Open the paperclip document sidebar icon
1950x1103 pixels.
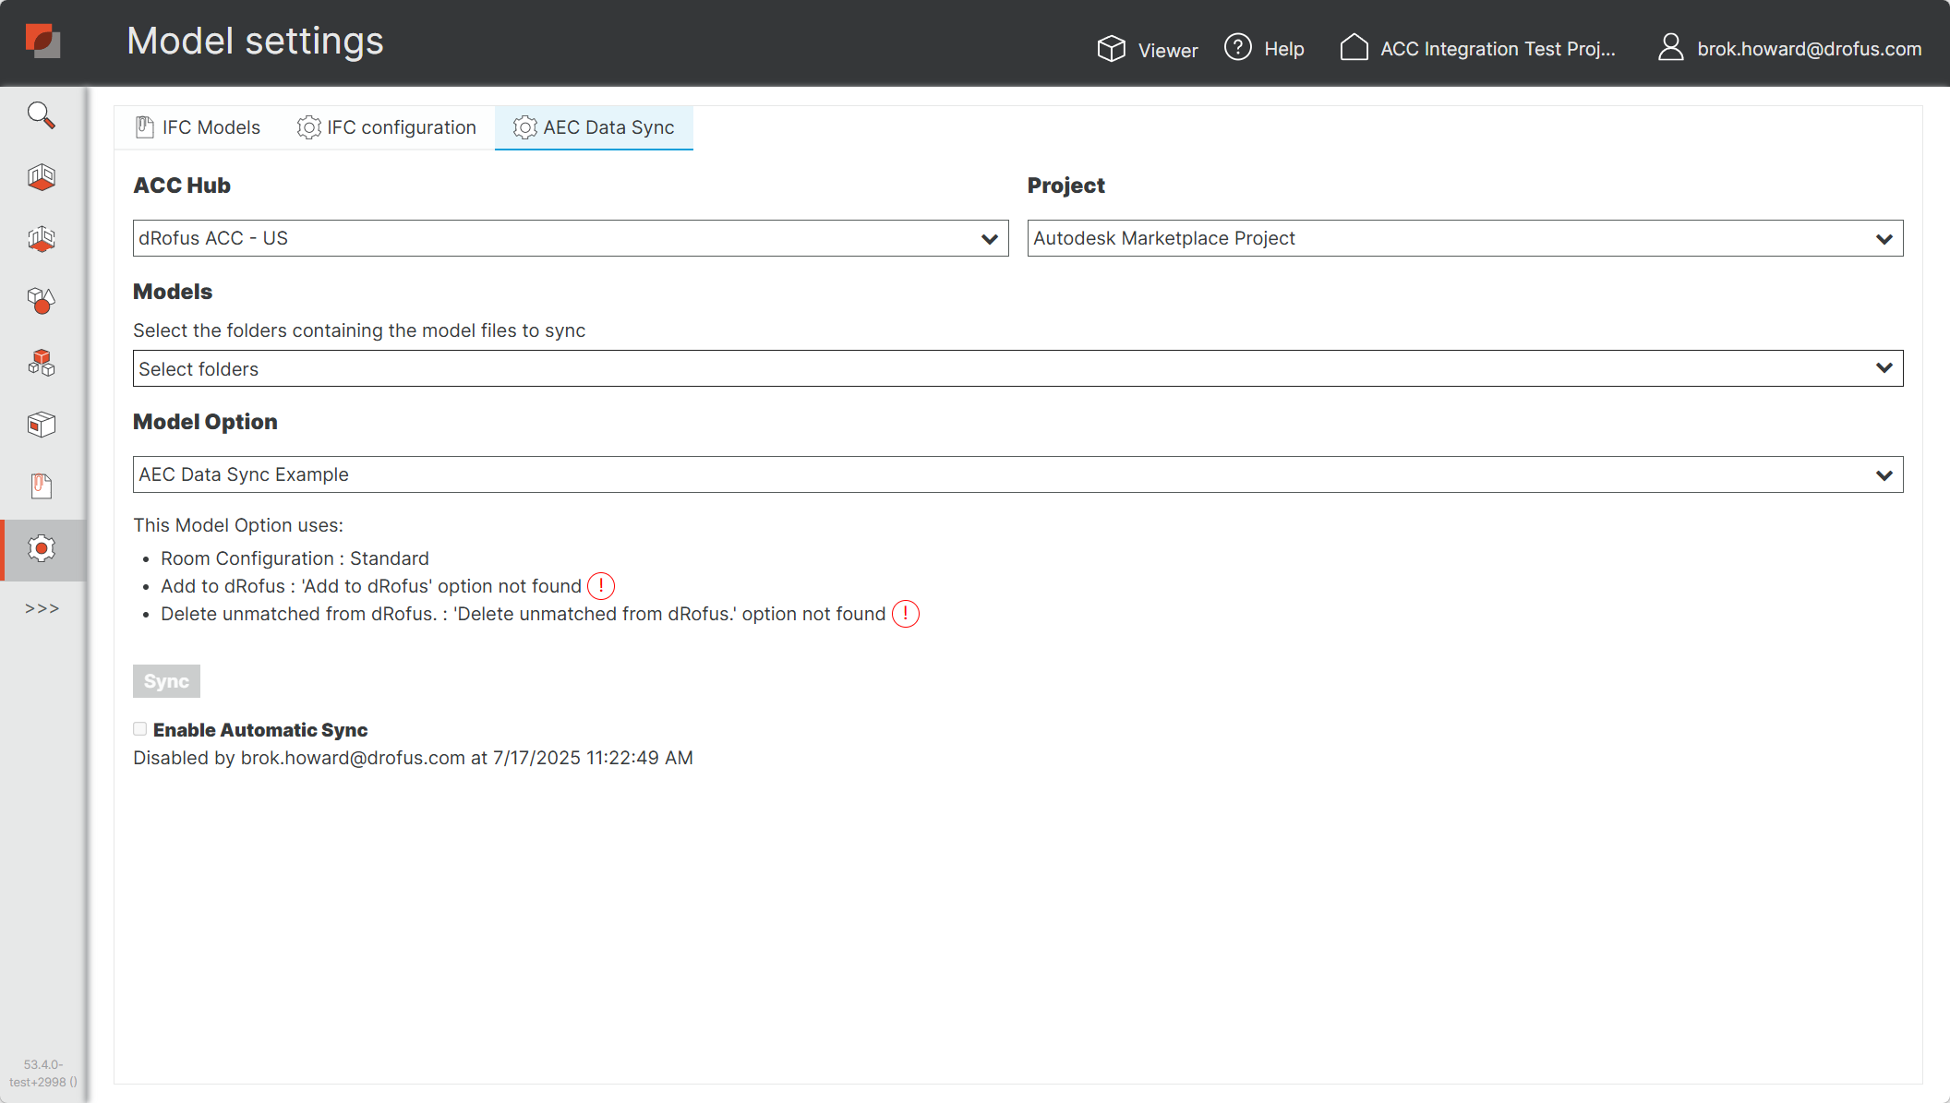point(42,486)
